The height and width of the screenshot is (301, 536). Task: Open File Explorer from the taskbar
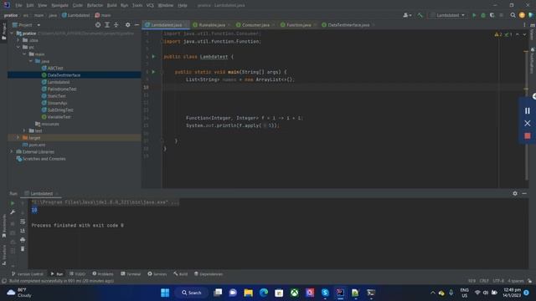click(x=248, y=293)
